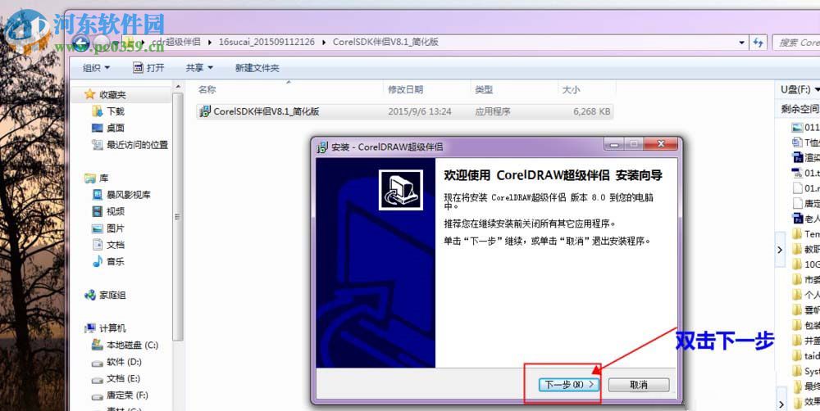
Task: Close the CorelDRAW超级伴侣 installer window
Action: click(x=661, y=144)
